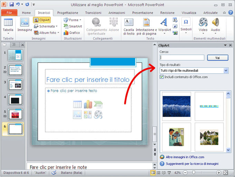Switch to Slide Sorter view
Viewport: 235px width, 177px height.
click(158, 173)
